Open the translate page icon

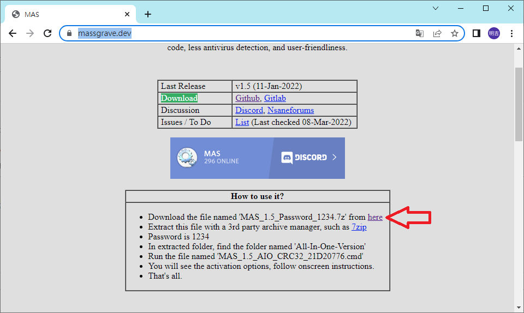[419, 33]
